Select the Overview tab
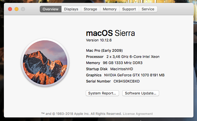The height and width of the screenshot is (121, 197). click(x=50, y=9)
